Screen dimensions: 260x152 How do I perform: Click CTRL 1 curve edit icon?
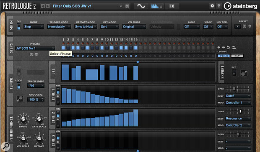(58, 96)
